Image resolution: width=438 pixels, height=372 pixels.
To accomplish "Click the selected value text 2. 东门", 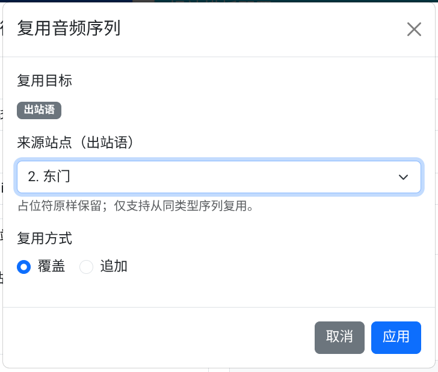I will pyautogui.click(x=54, y=176).
